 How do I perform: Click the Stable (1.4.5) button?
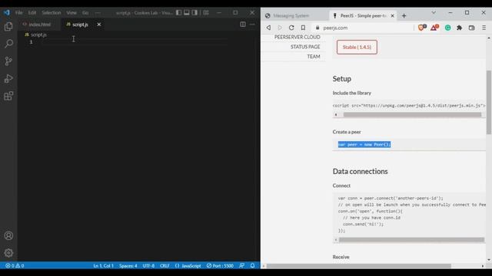coord(357,48)
